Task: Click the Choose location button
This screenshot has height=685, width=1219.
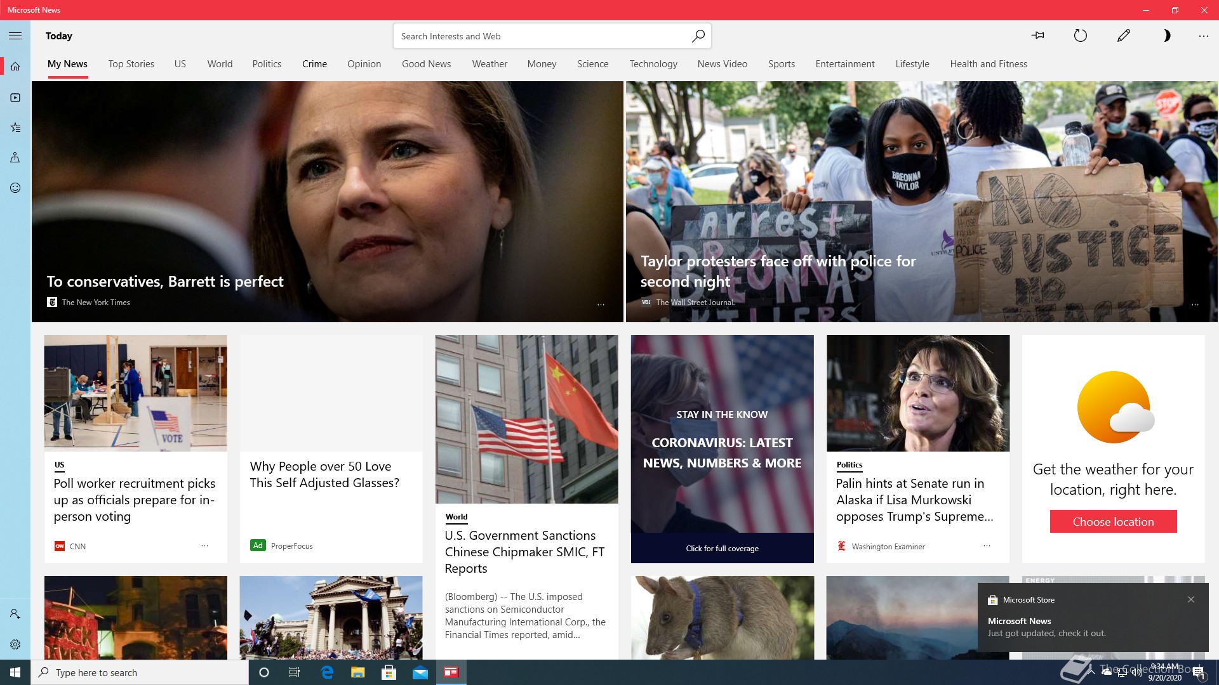Action: (x=1113, y=521)
